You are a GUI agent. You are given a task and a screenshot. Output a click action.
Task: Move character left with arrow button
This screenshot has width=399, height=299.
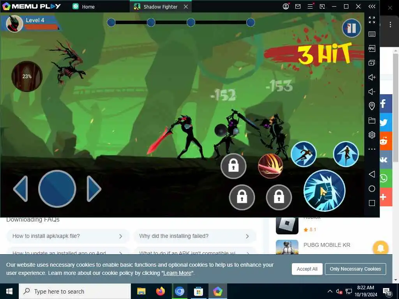[x=20, y=189]
